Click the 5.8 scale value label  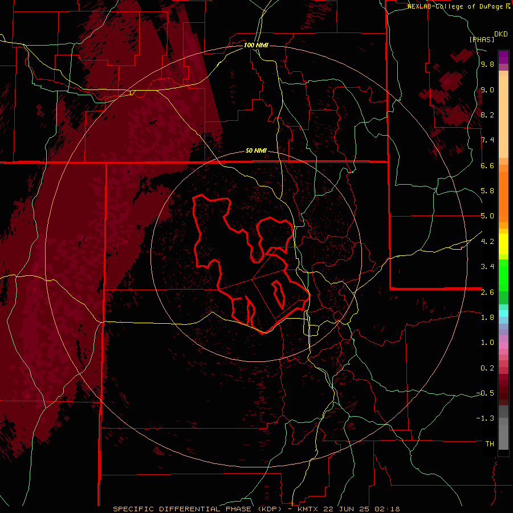pos(487,191)
